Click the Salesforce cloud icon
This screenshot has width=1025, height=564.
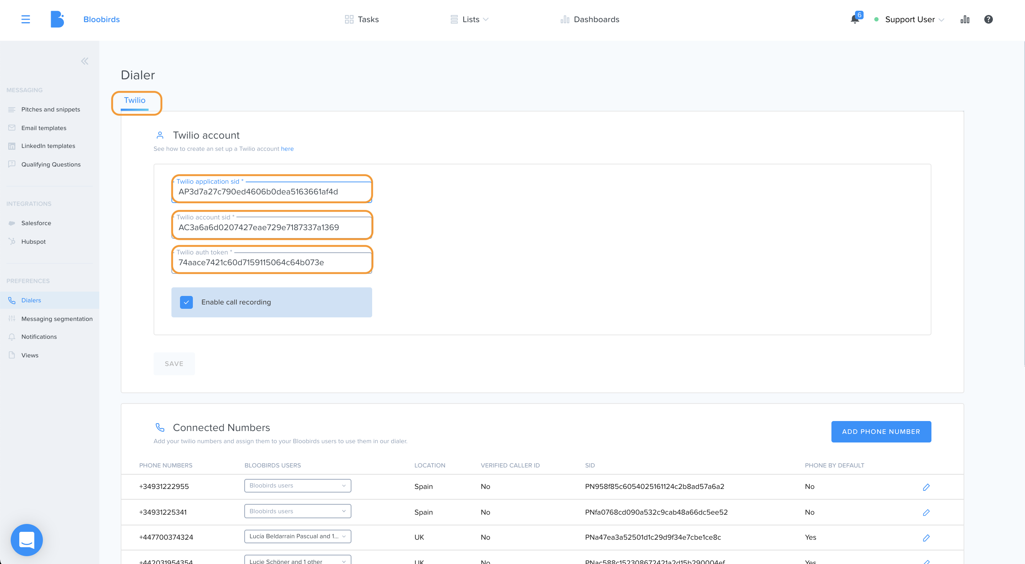11,223
